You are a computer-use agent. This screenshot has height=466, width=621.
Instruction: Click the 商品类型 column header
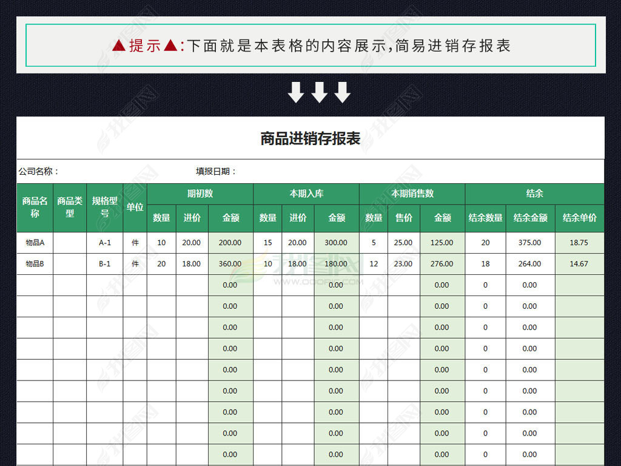pos(70,208)
